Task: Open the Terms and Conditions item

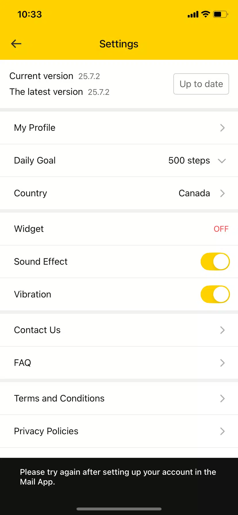Action: coord(59,399)
